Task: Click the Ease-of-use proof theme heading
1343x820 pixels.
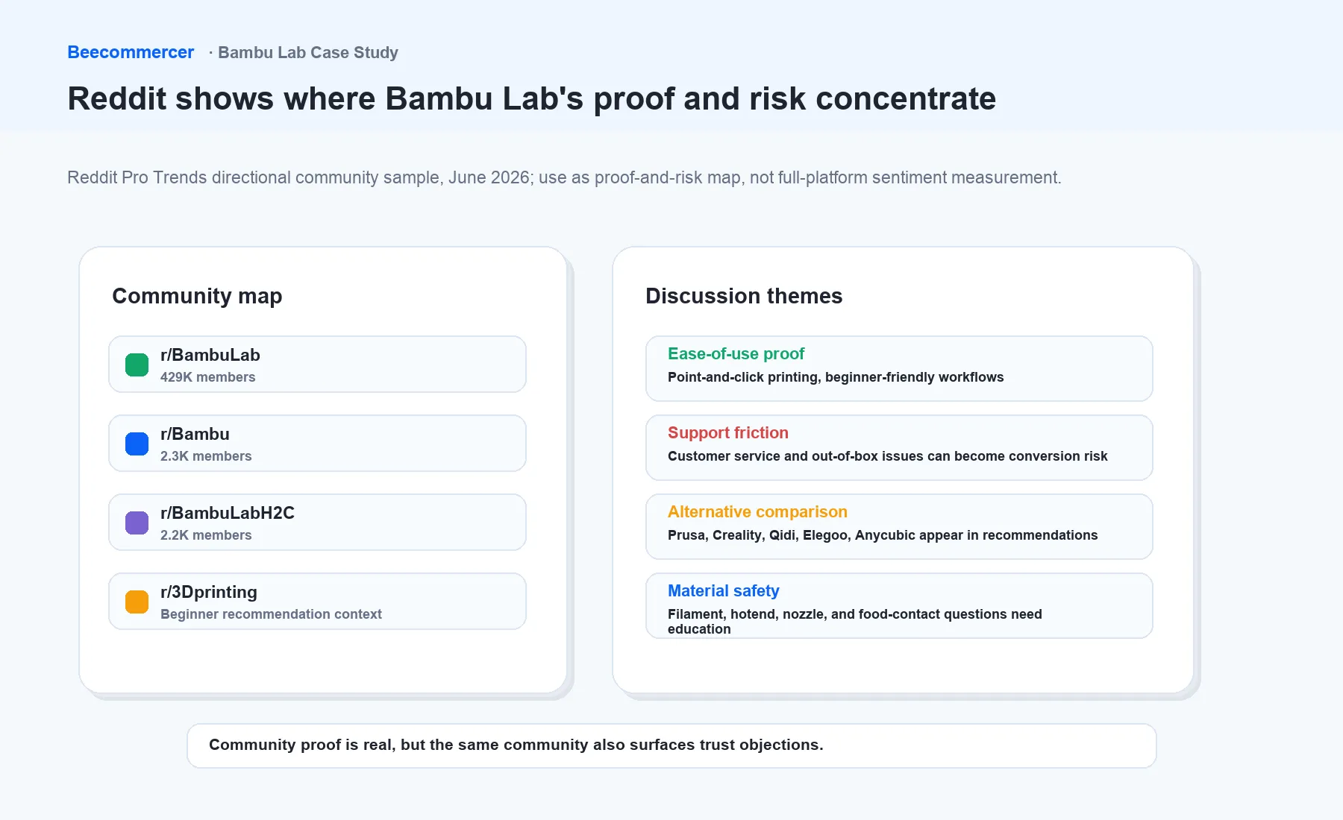Action: pos(736,353)
